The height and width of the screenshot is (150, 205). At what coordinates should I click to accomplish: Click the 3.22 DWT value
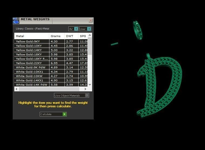pyautogui.click(x=69, y=50)
